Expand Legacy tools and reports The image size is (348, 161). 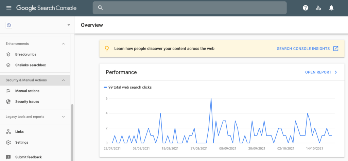point(63,117)
